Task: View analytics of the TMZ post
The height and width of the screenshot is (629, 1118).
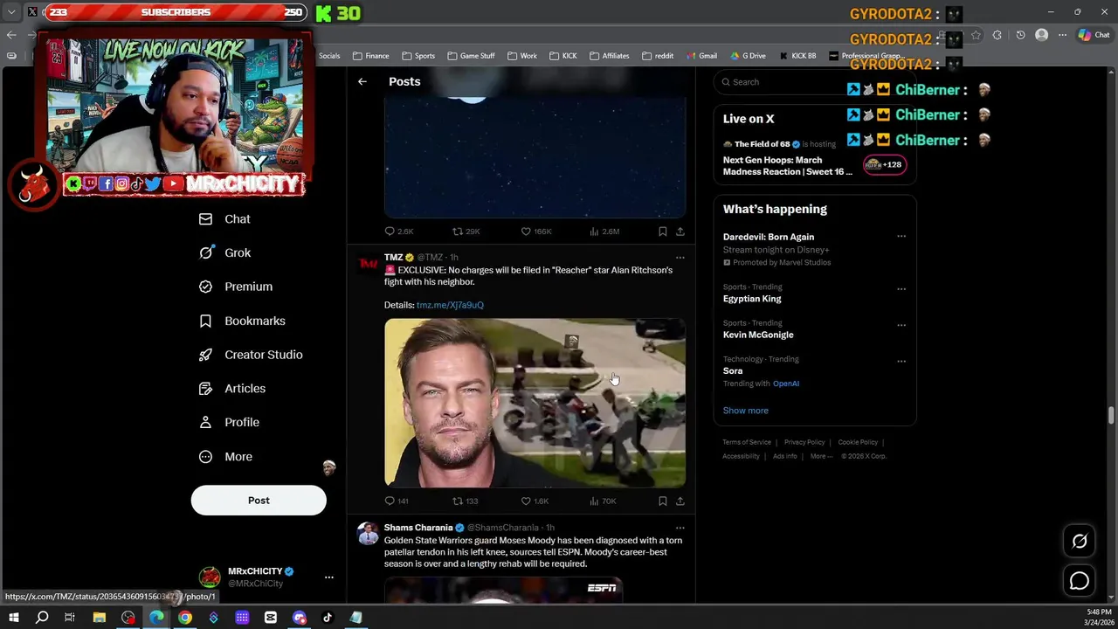Action: (x=603, y=501)
